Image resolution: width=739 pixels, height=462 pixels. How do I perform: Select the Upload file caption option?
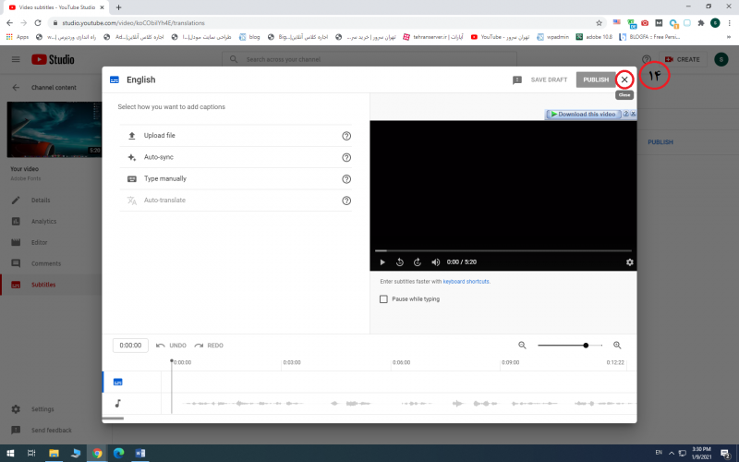pyautogui.click(x=159, y=136)
